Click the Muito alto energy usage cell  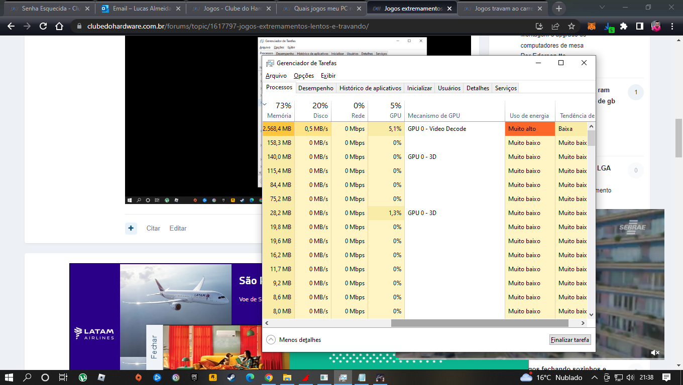[x=530, y=129]
